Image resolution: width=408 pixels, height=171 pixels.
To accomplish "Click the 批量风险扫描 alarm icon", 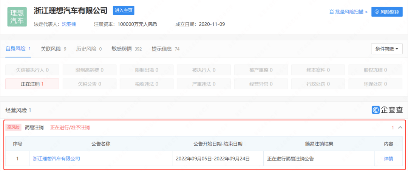I will tap(332, 12).
